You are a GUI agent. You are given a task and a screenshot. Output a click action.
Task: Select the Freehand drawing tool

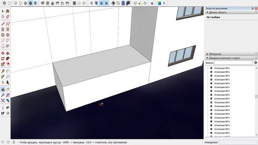tap(8, 24)
